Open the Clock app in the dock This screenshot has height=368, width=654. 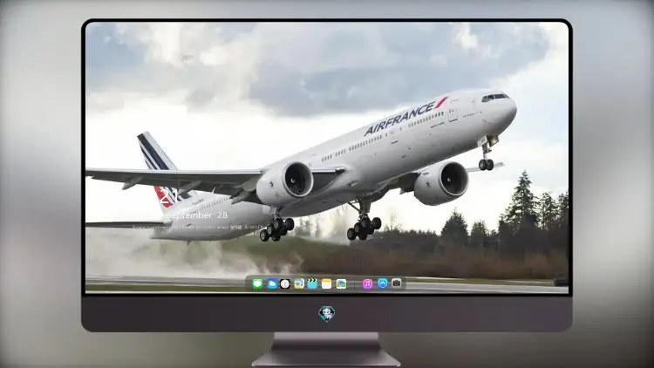[285, 284]
